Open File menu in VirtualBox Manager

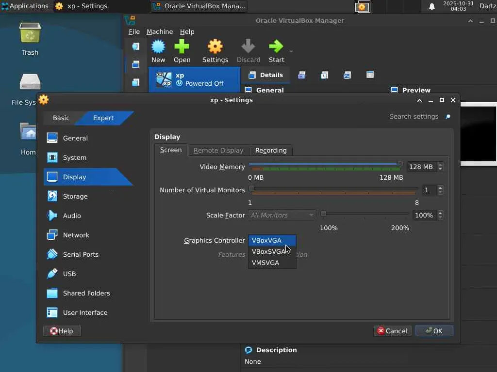[134, 31]
